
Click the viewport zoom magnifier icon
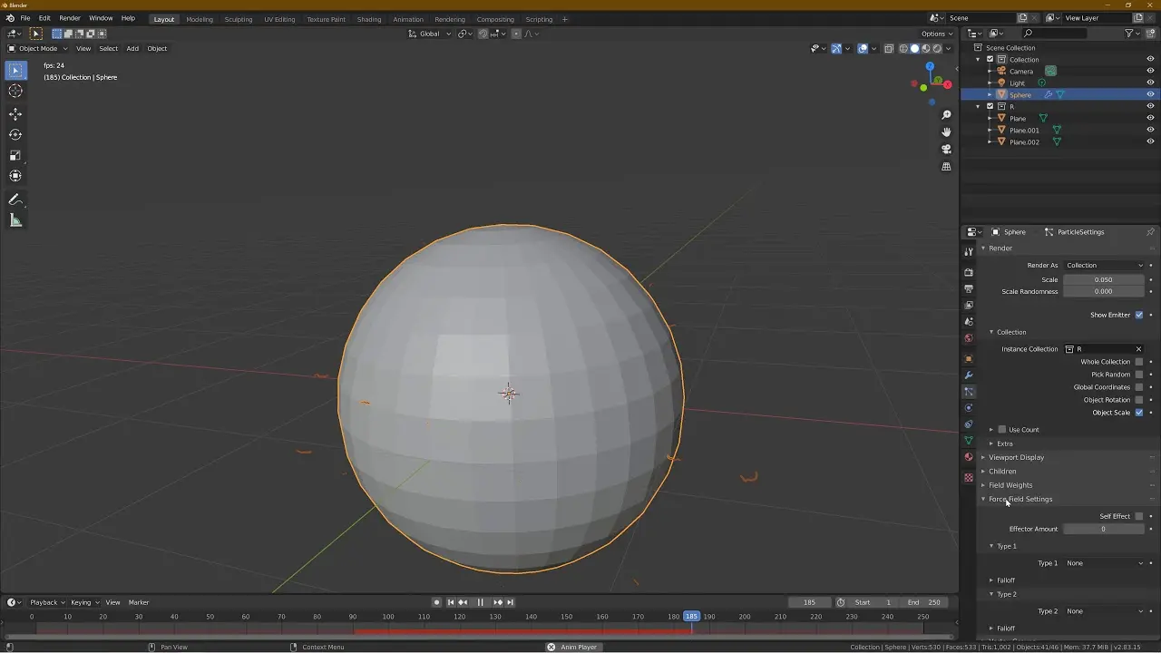[x=946, y=114]
